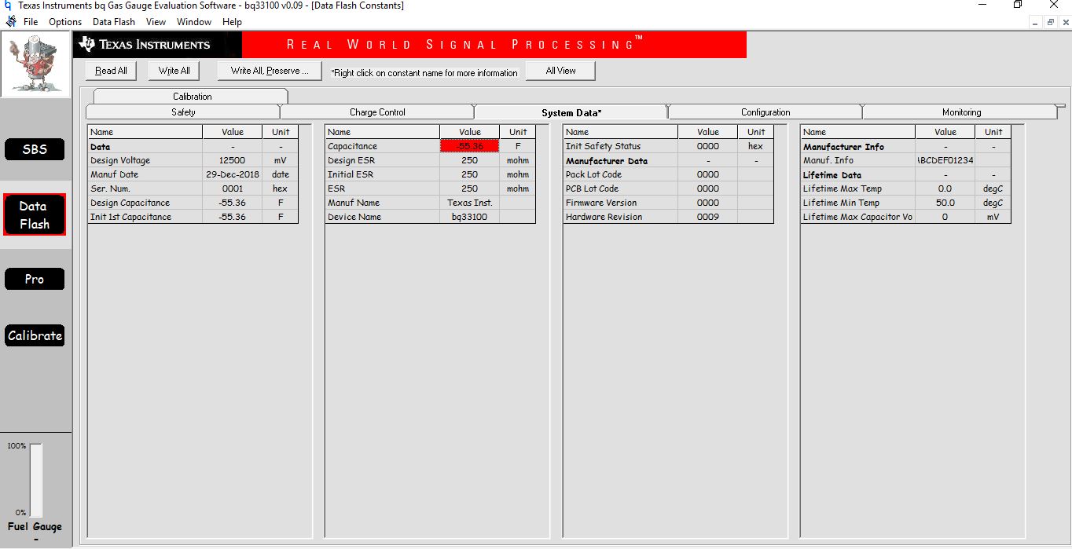Viewport: 1072px width, 549px height.
Task: Switch to the Safety tab
Action: 182,112
